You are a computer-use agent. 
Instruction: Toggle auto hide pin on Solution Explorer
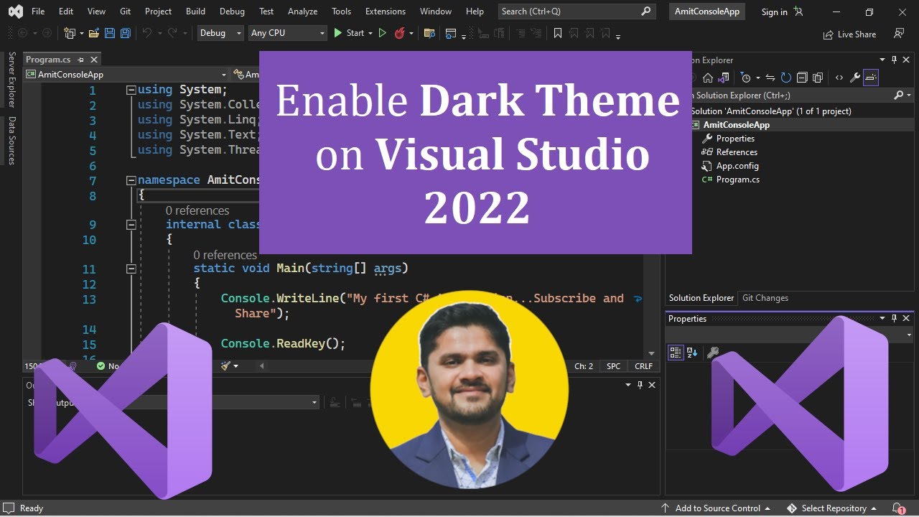(894, 60)
